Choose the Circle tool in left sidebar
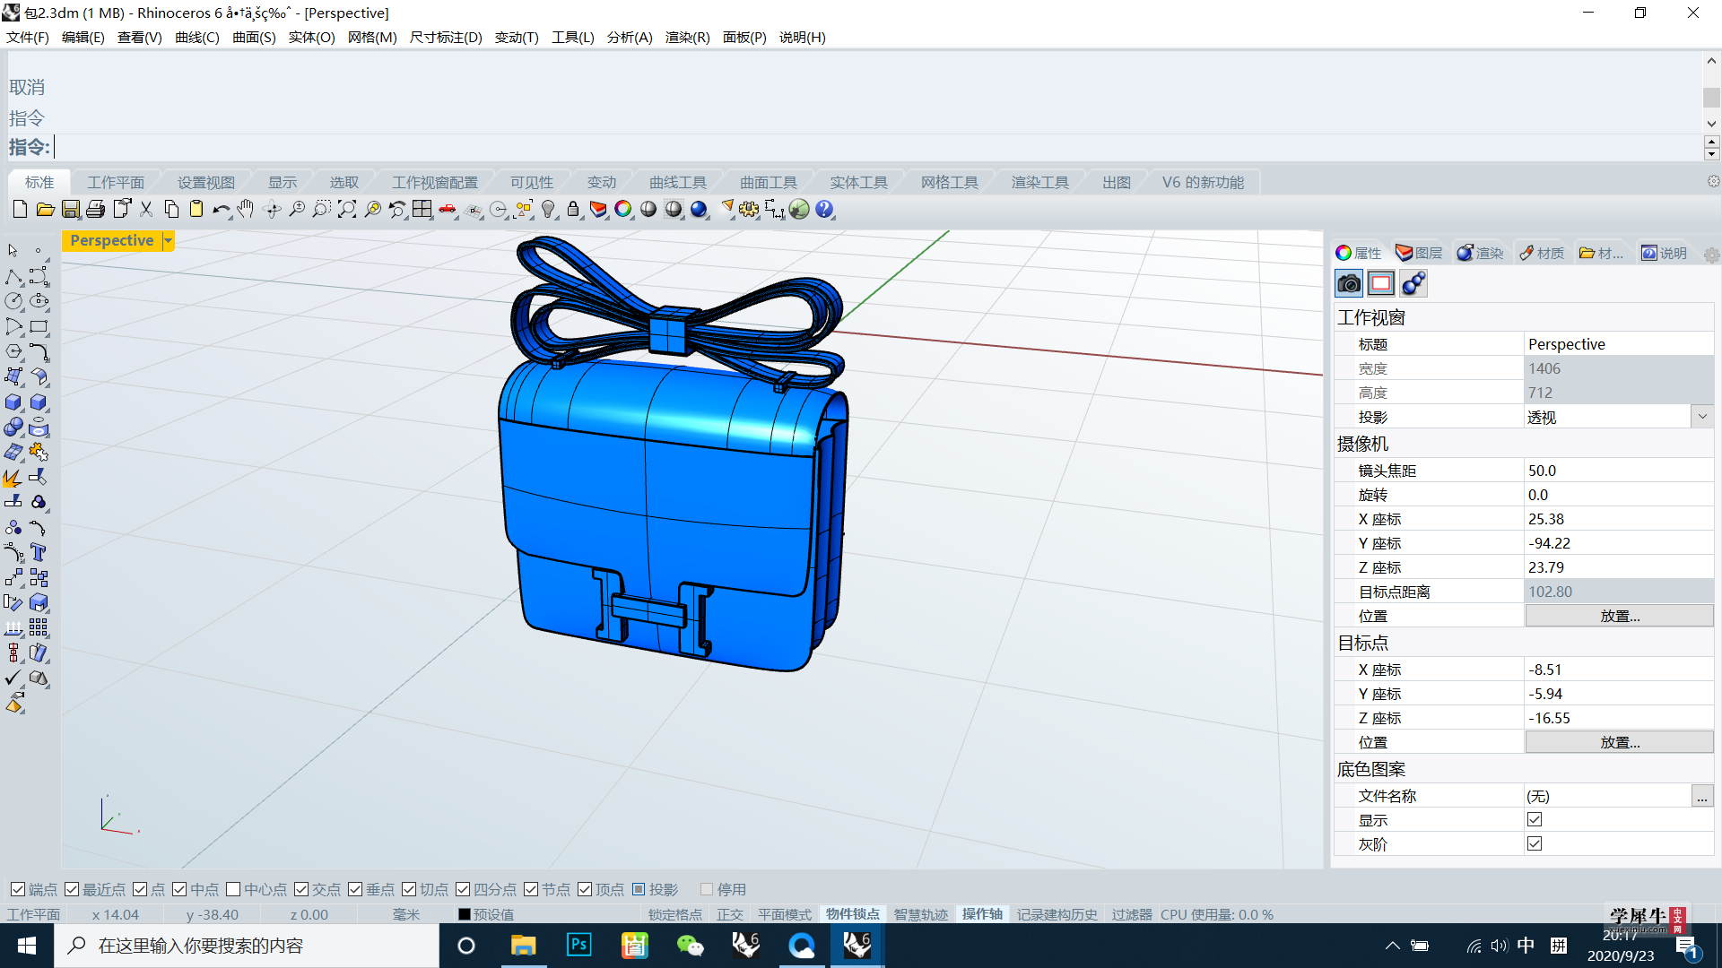Viewport: 1722px width, 968px height. (13, 301)
